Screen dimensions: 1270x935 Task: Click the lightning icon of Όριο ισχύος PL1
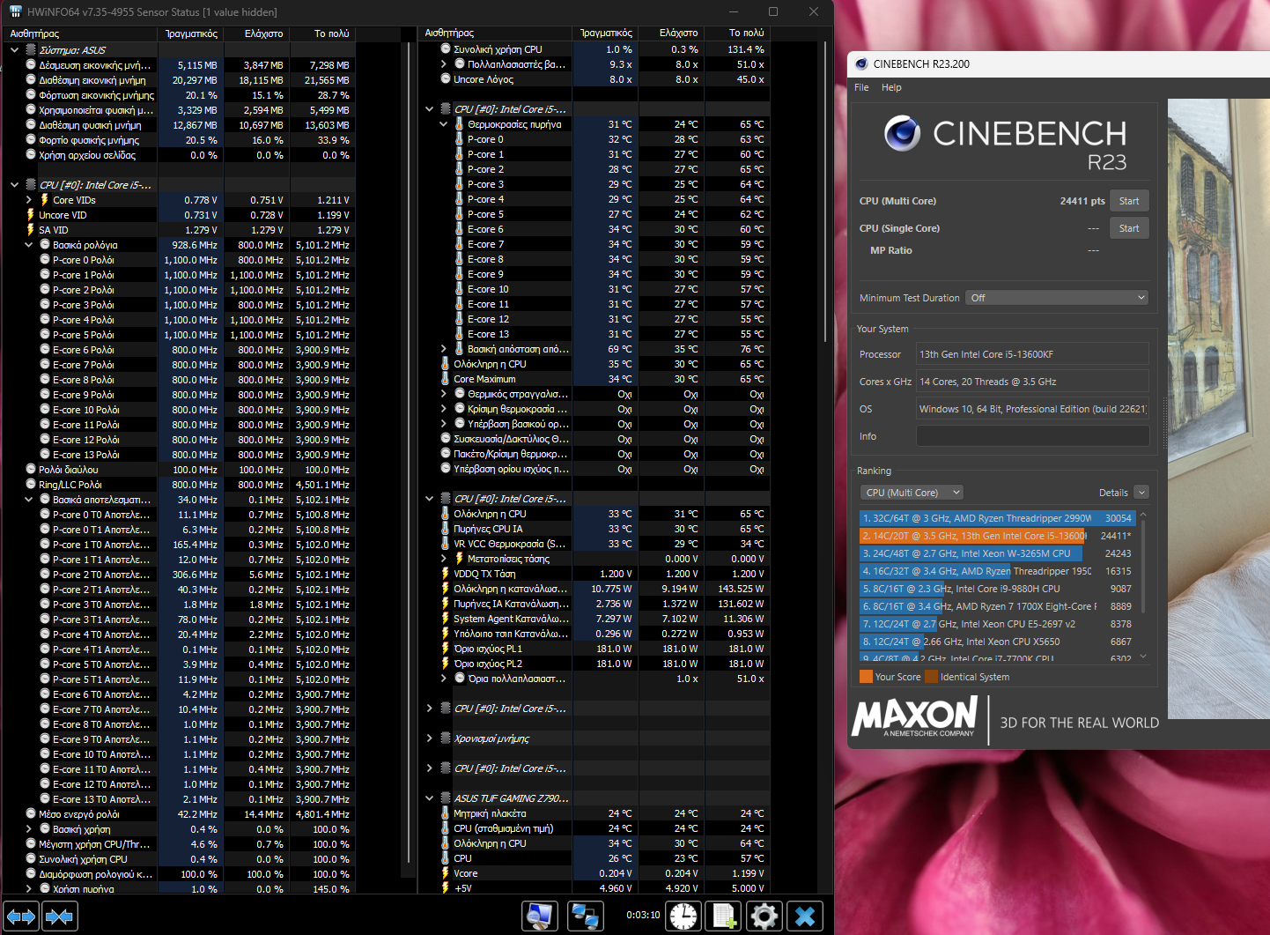pos(445,649)
